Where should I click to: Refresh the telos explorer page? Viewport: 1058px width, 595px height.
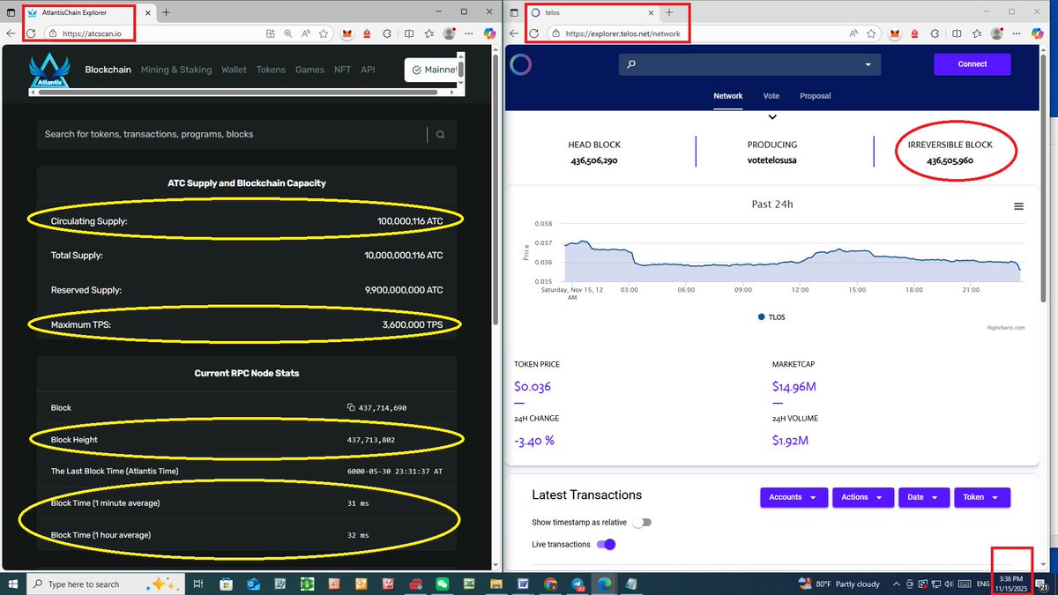[x=534, y=33]
